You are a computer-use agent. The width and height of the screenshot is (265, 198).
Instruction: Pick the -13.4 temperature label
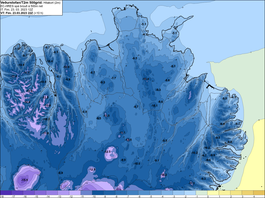pyautogui.click(x=47, y=106)
